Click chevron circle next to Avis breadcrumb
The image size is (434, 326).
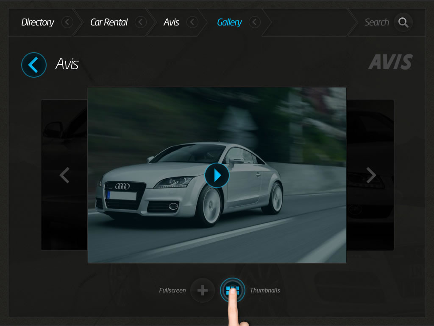pos(192,22)
